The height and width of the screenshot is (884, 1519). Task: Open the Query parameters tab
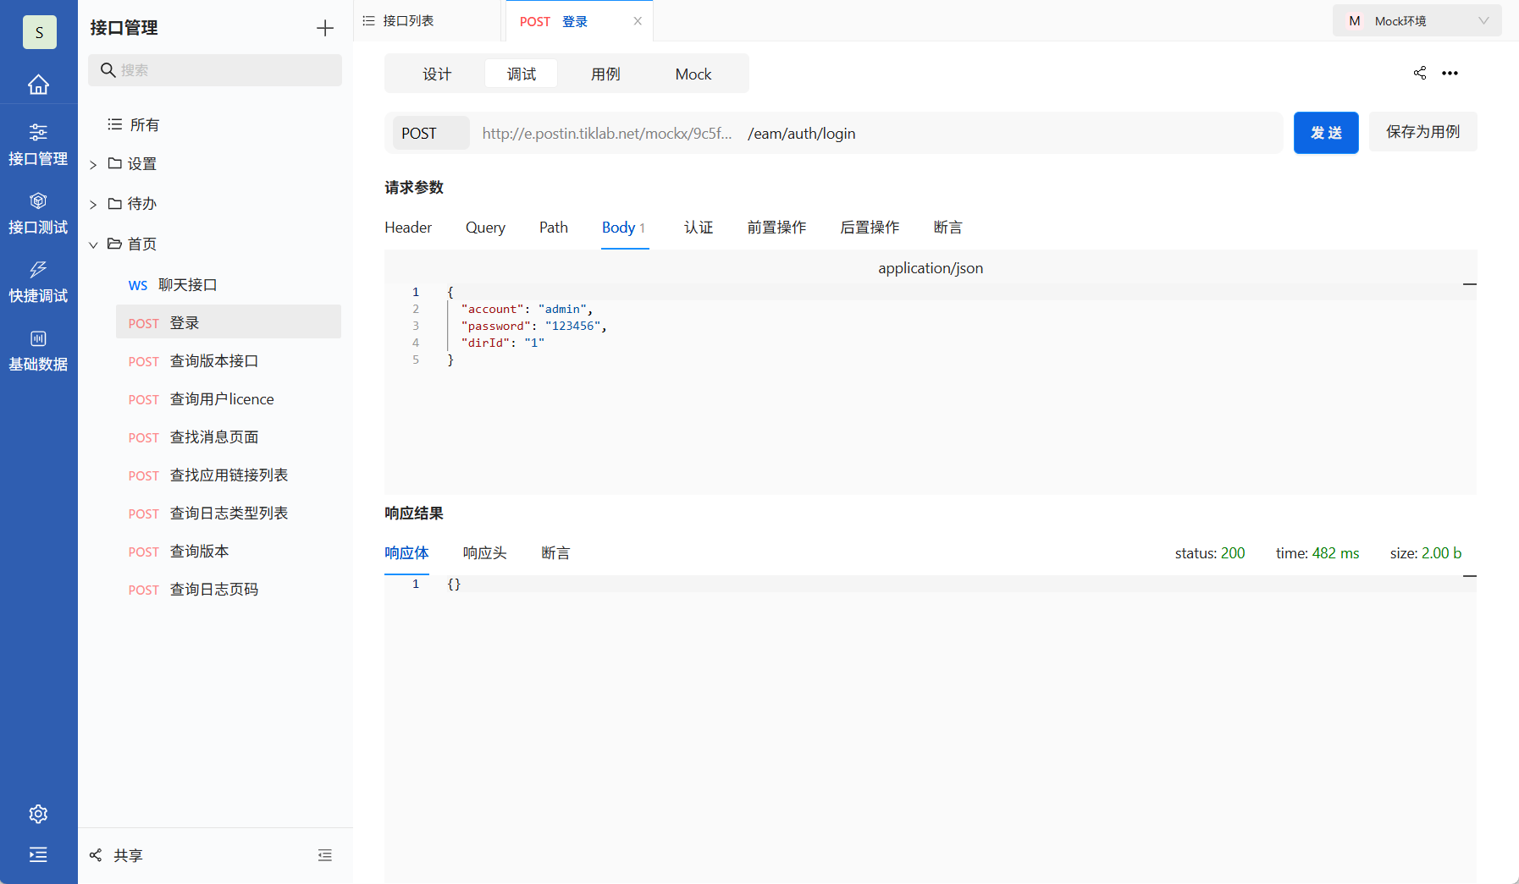click(485, 227)
